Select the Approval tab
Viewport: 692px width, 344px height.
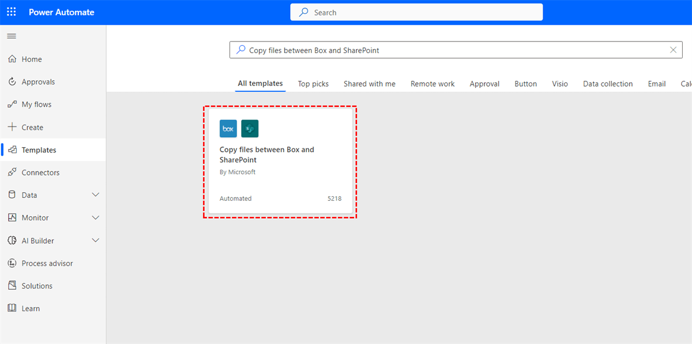point(484,84)
